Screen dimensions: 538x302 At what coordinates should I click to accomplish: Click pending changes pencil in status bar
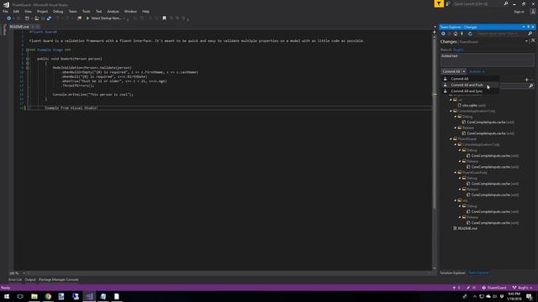[x=471, y=288]
